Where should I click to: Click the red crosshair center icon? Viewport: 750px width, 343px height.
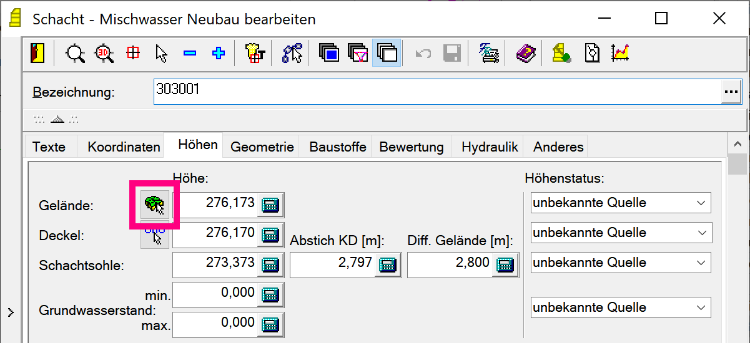133,53
